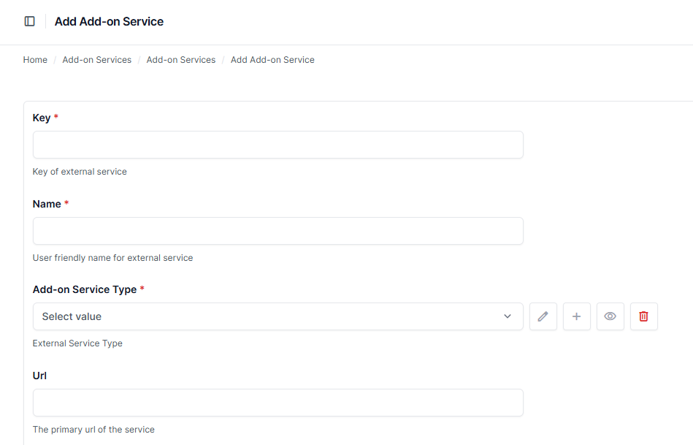The image size is (693, 445).
Task: Focus the Name input field
Action: 277,231
